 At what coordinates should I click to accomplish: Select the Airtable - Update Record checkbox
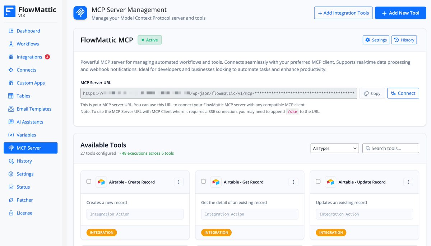click(x=318, y=182)
